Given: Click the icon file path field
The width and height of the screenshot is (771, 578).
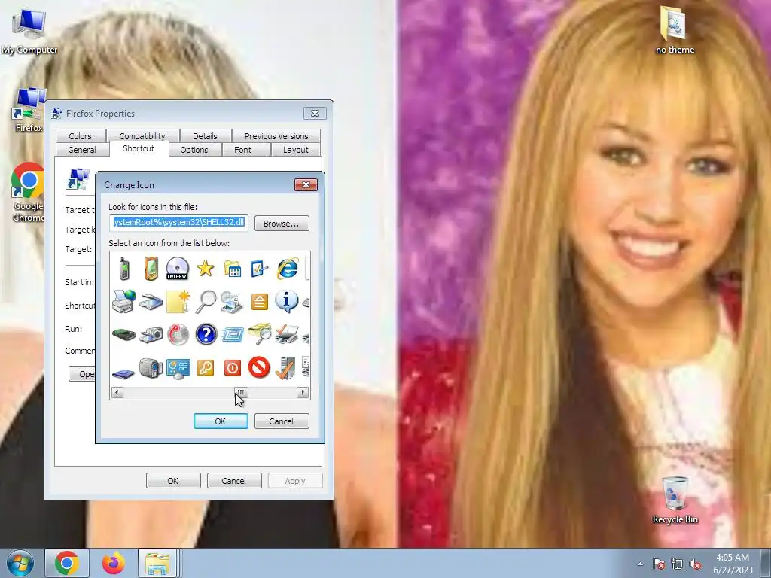Looking at the screenshot, I should pyautogui.click(x=178, y=223).
